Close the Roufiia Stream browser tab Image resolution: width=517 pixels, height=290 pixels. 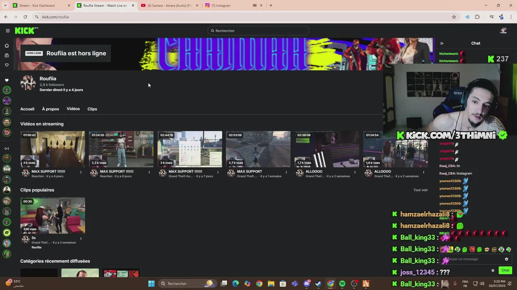[x=133, y=5]
